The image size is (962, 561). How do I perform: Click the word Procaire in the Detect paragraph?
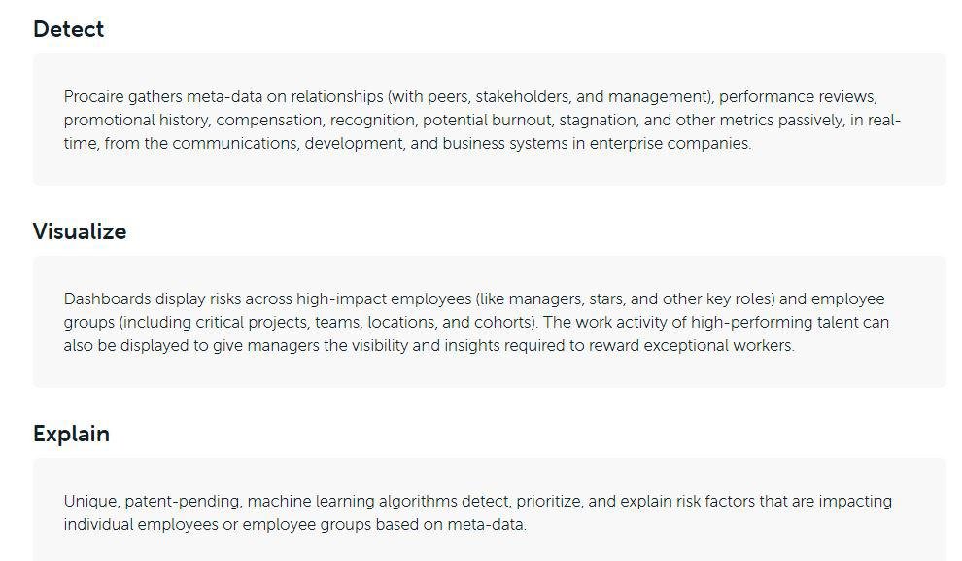coord(93,97)
